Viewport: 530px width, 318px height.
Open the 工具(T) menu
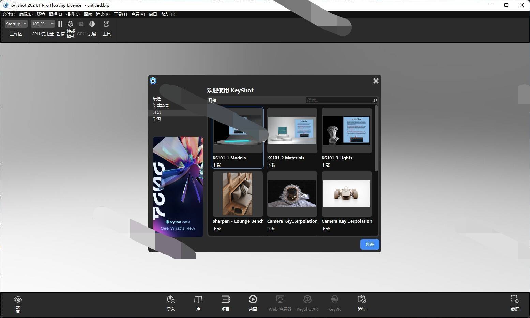[x=120, y=14]
